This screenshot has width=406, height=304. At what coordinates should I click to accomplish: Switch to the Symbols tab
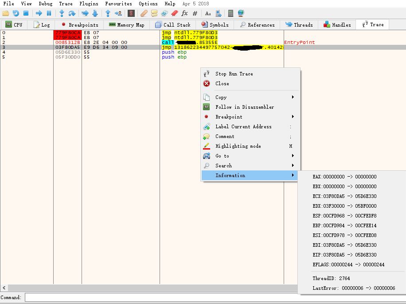215,25
